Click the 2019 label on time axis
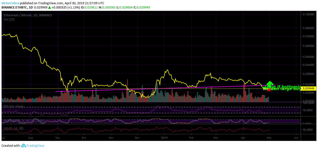 point(164,138)
